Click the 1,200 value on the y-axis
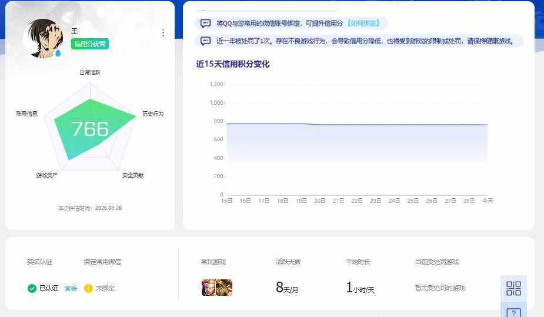This screenshot has width=544, height=317. pos(216,84)
